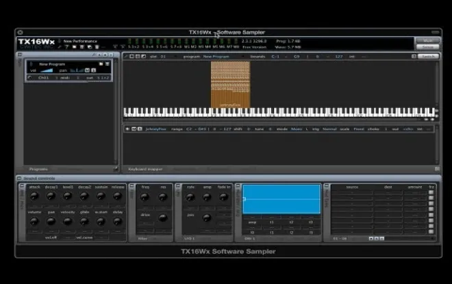Image resolution: width=452 pixels, height=284 pixels.
Task: Click third small button in modulation matrix footer
Action: (x=382, y=238)
